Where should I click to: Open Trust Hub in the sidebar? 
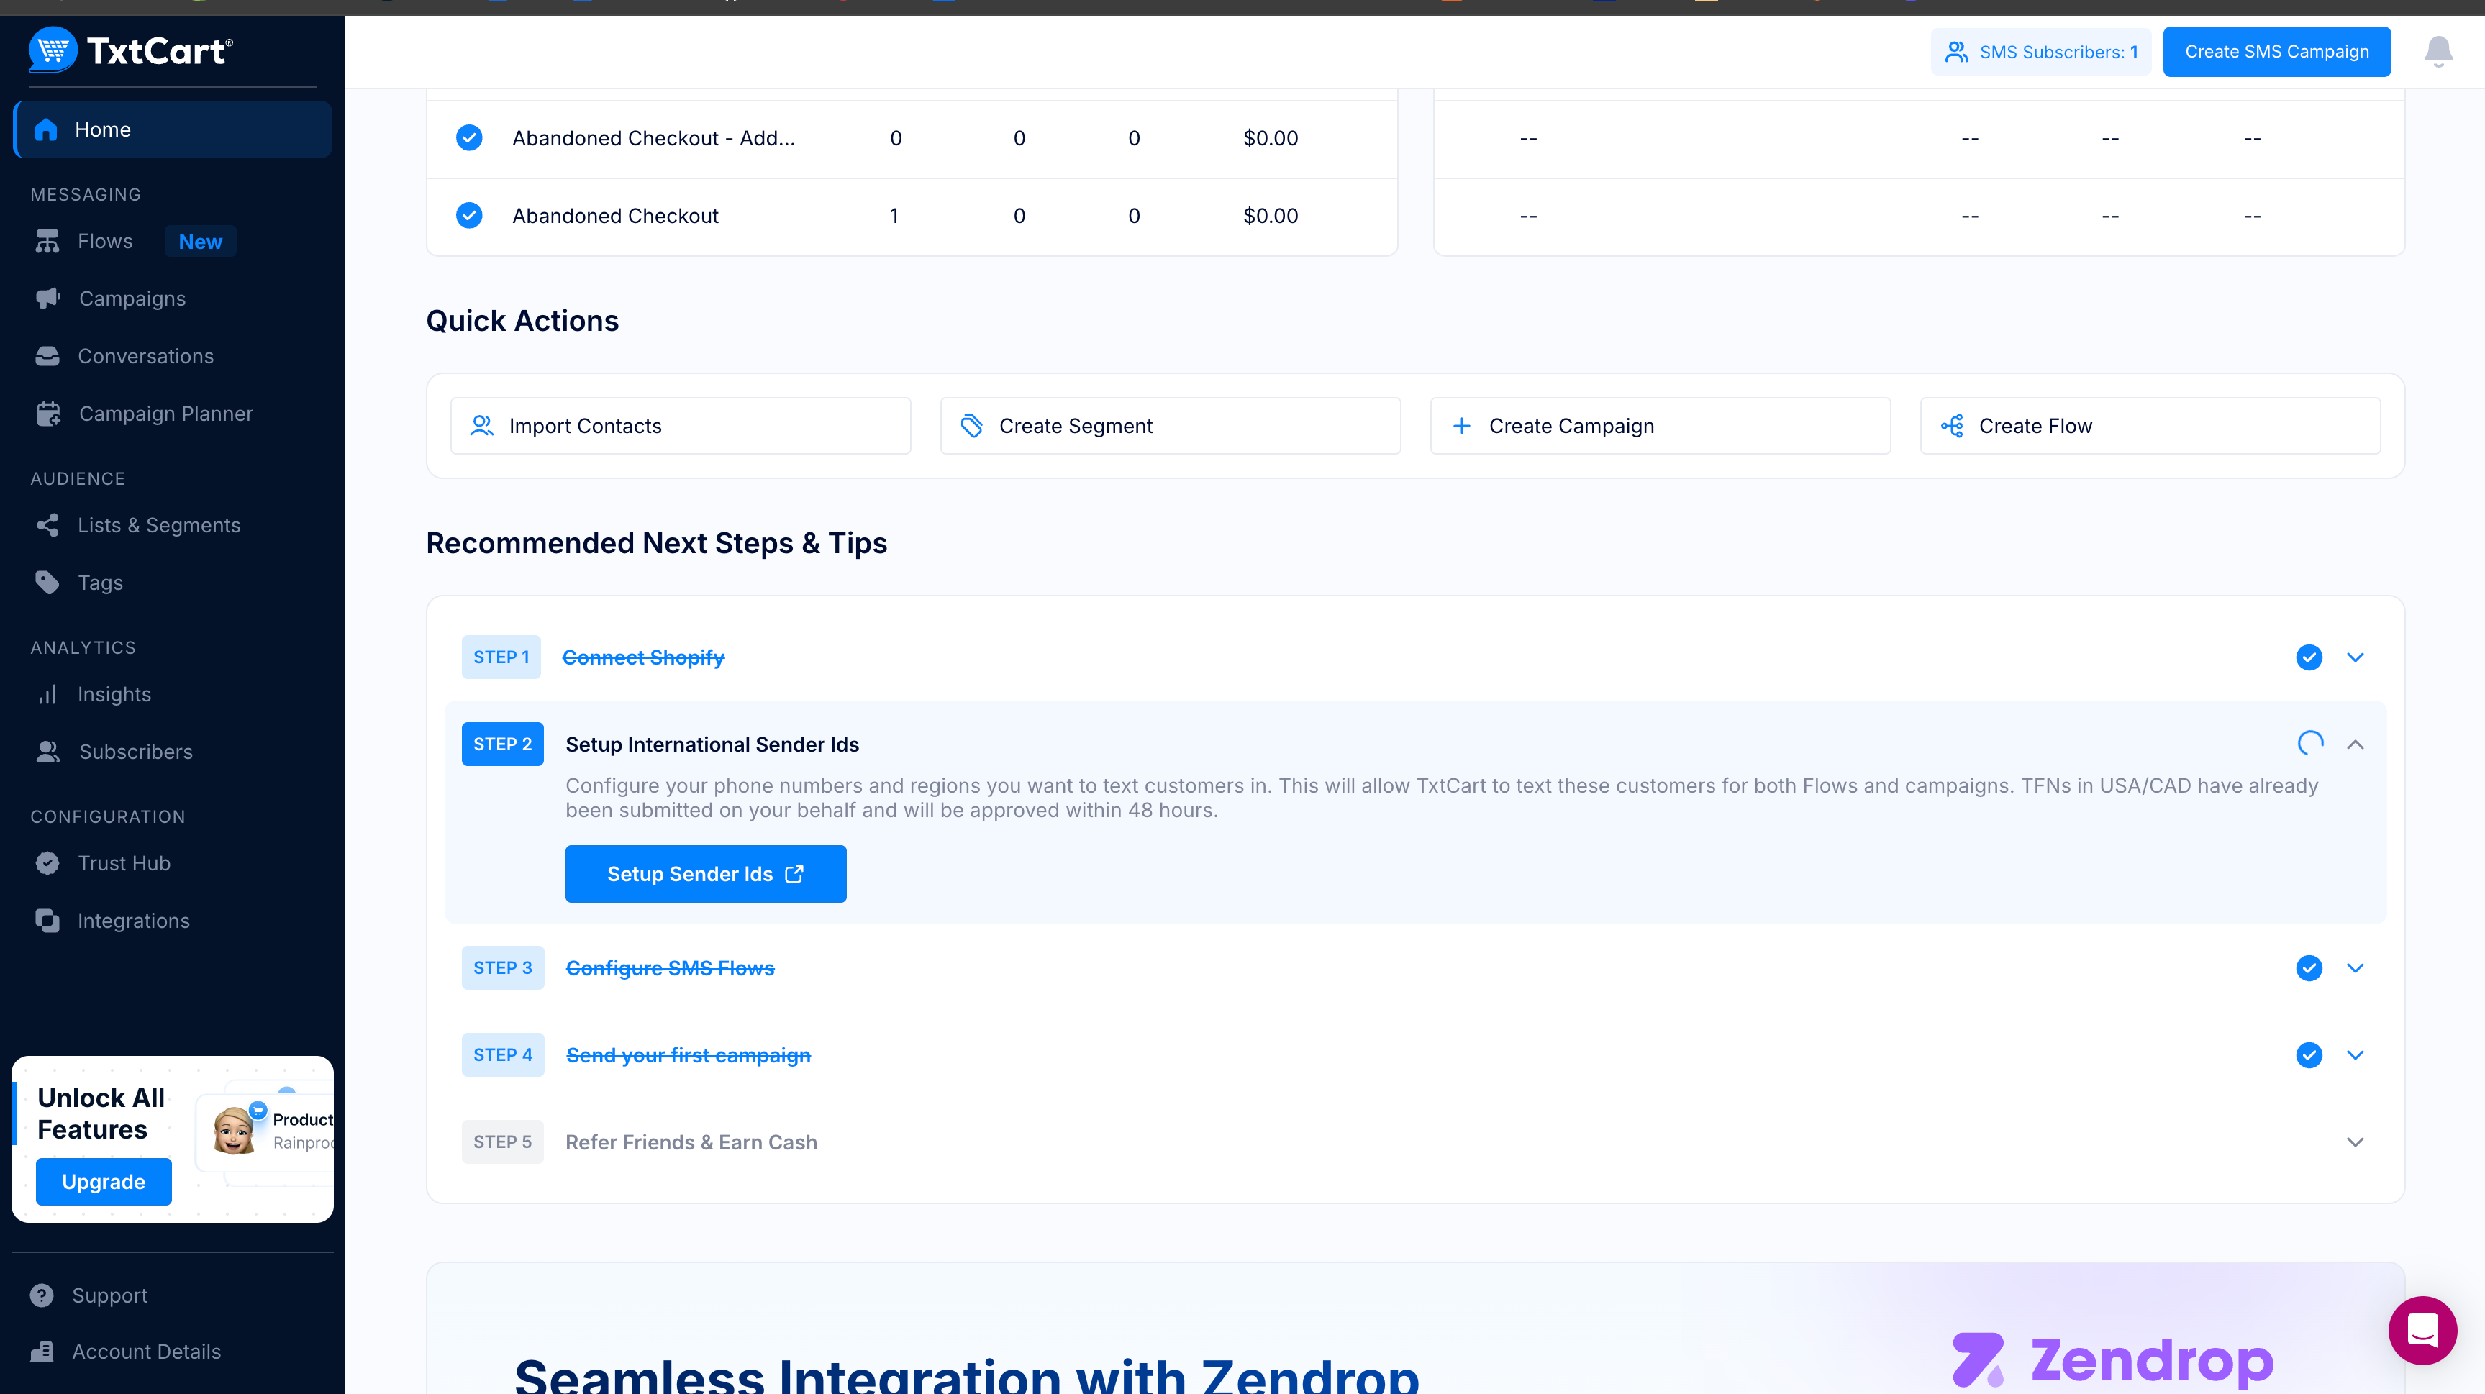tap(124, 863)
